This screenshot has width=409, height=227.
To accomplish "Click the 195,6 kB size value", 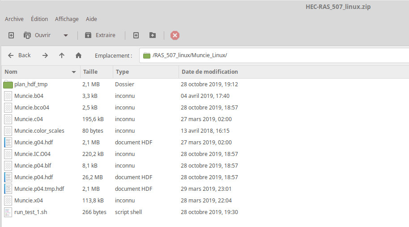I will (93, 119).
